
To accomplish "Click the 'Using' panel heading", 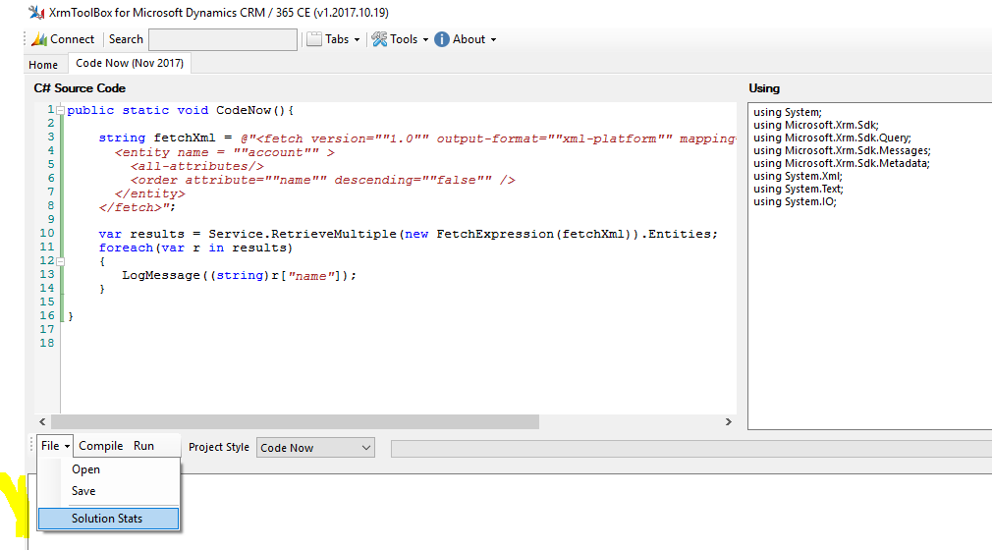I will (x=764, y=88).
